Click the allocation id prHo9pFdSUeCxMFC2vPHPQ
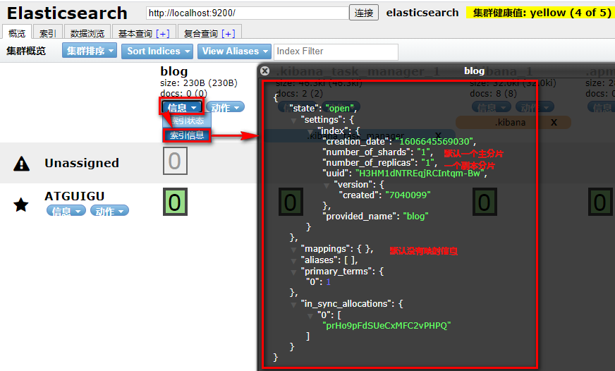 pyautogui.click(x=386, y=325)
